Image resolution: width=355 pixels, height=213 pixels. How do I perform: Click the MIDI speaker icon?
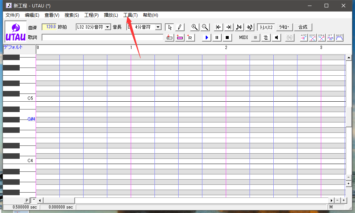(276, 37)
